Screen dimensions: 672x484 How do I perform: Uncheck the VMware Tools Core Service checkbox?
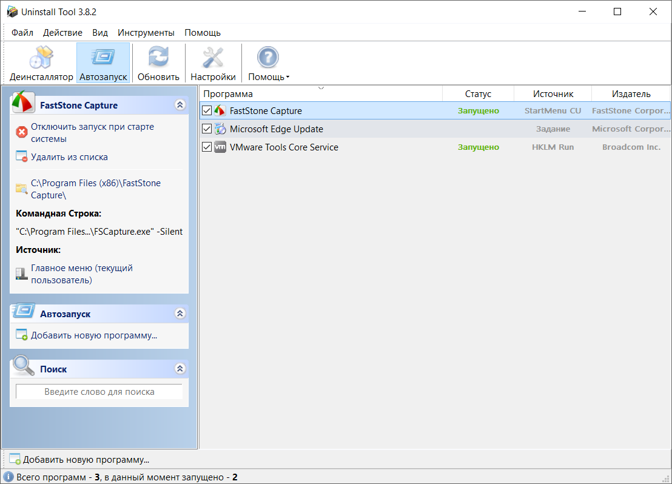coord(207,147)
